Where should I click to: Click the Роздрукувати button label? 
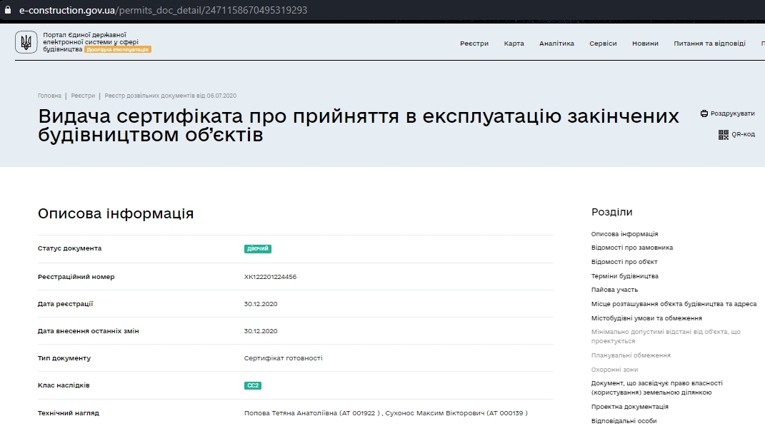click(732, 113)
